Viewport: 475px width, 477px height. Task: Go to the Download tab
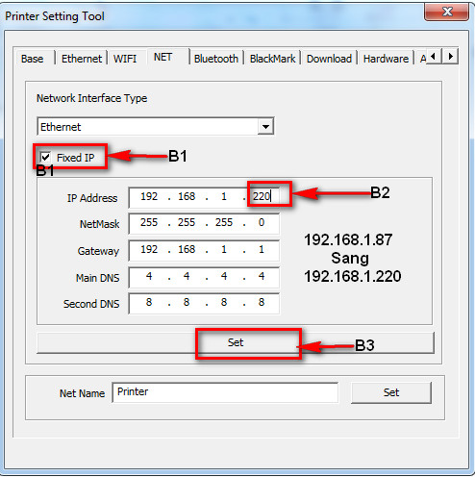point(329,59)
